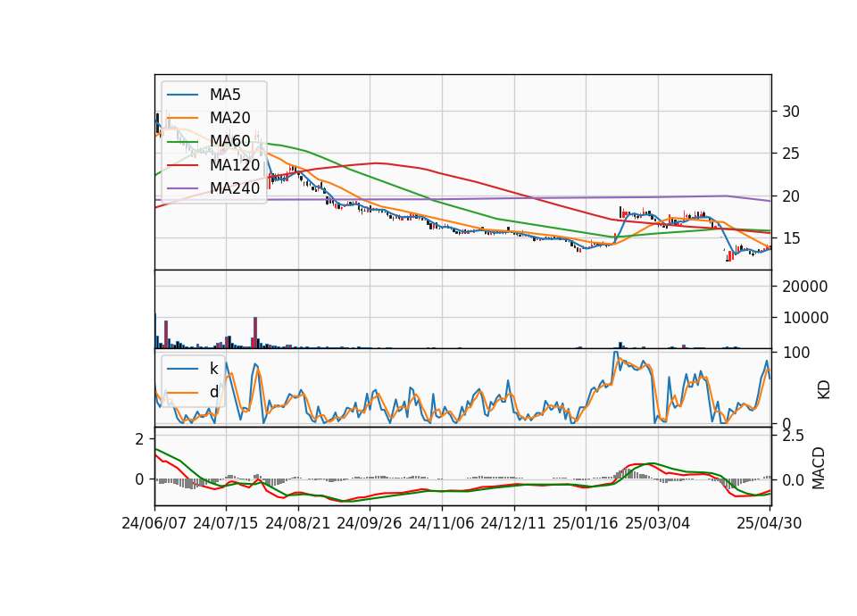
Task: Click the MA60 legend label
Action: [229, 142]
